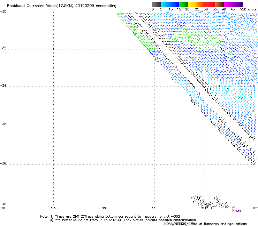Viewport: 258px width, 226px height.
Task: Click the 'NOAA/NESDIS/Office of Research and Applications' credit
Action: [x=205, y=224]
